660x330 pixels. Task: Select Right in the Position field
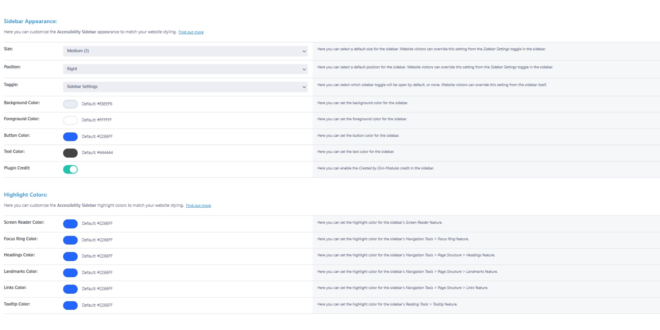pyautogui.click(x=185, y=69)
